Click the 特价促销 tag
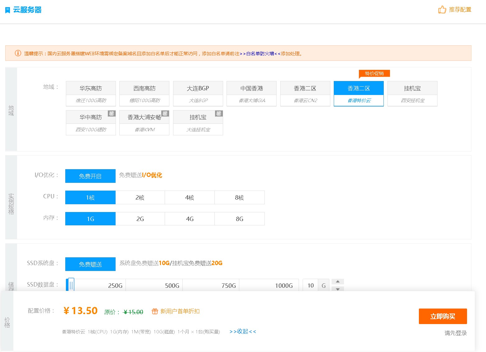 [374, 74]
